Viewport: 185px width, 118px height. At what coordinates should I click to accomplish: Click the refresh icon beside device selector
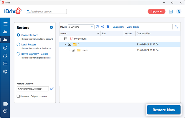coord(97,27)
